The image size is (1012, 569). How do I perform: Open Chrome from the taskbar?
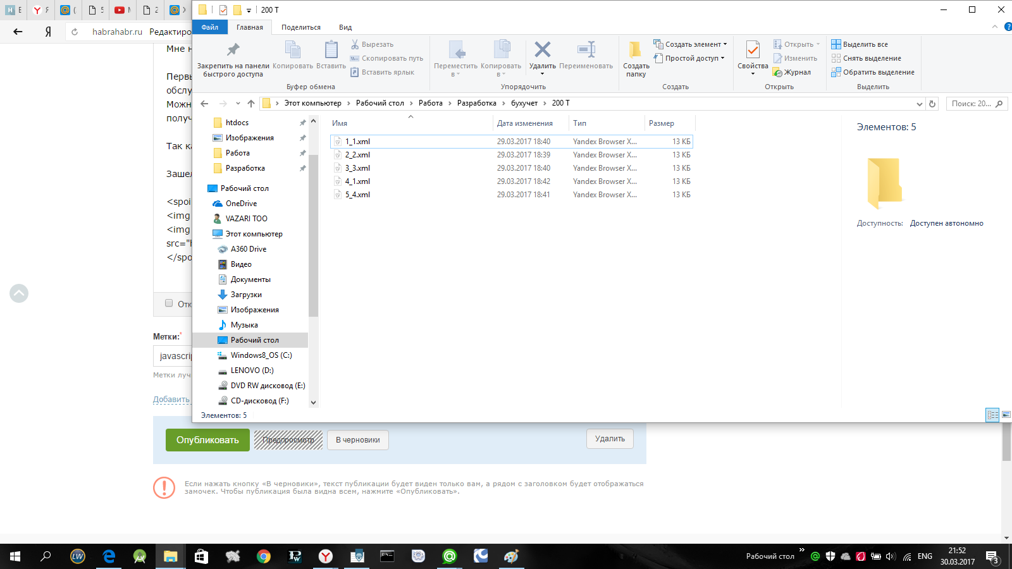coord(264,556)
